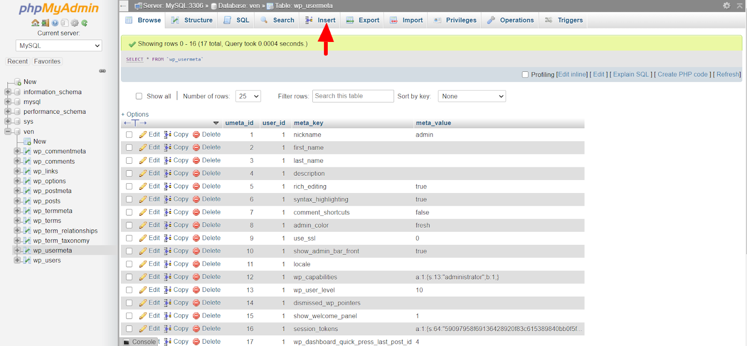Click the Explain SQL link
The image size is (747, 346).
click(x=631, y=75)
